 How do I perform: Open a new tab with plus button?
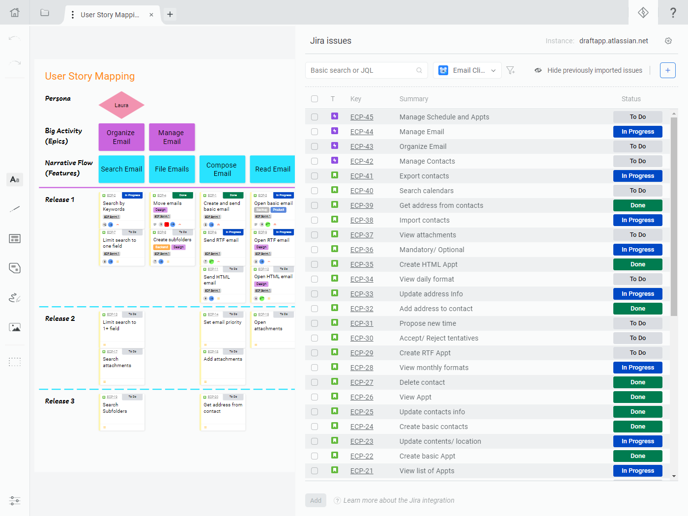pyautogui.click(x=170, y=14)
